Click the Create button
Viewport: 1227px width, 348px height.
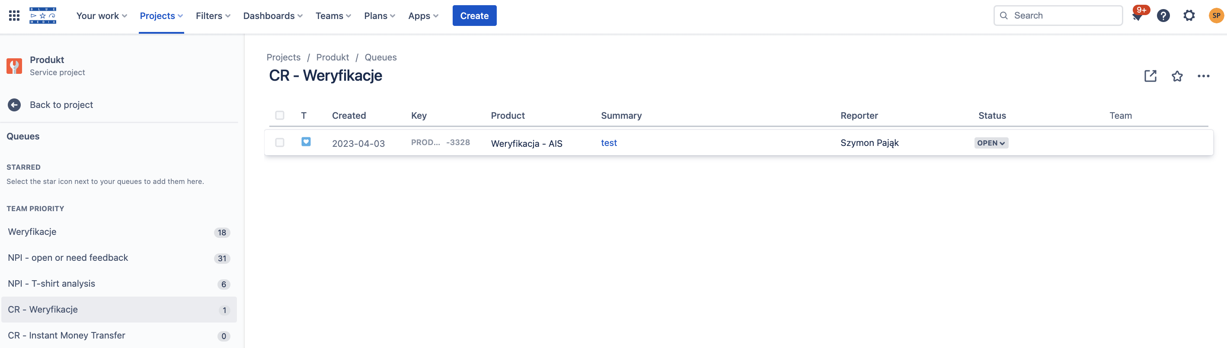click(x=474, y=16)
